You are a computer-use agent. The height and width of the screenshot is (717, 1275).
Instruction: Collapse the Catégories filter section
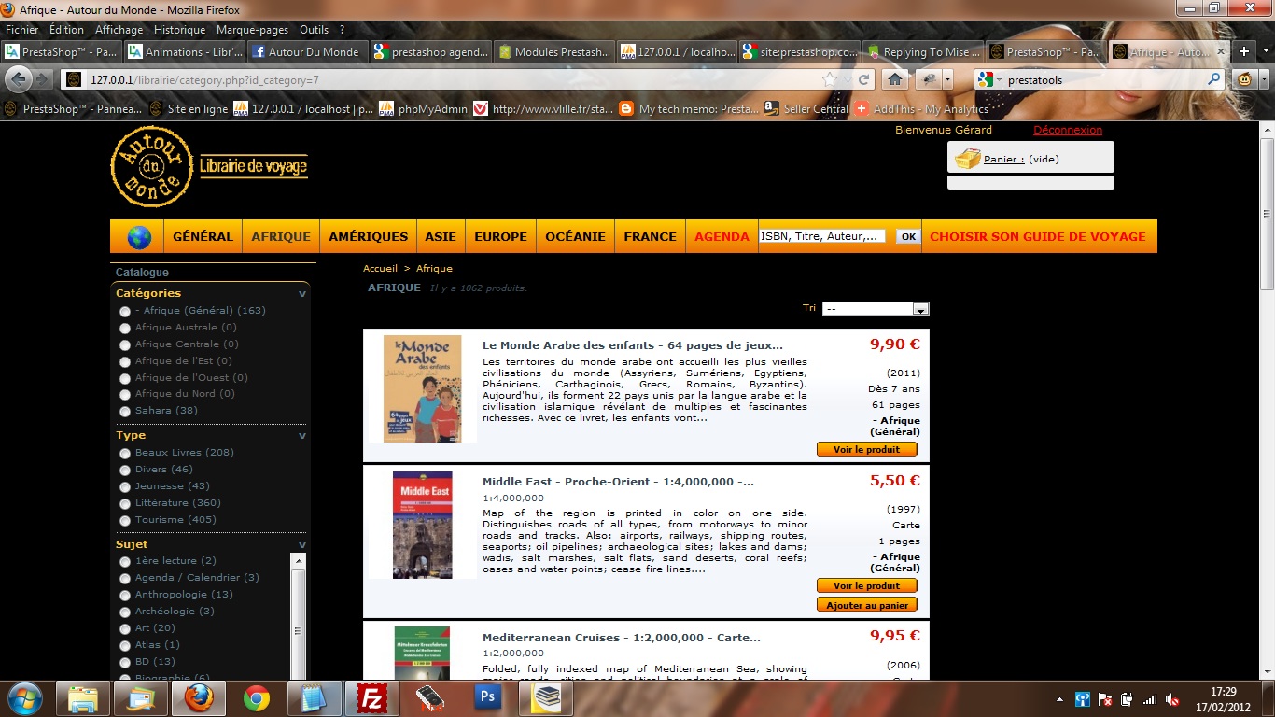pyautogui.click(x=301, y=293)
